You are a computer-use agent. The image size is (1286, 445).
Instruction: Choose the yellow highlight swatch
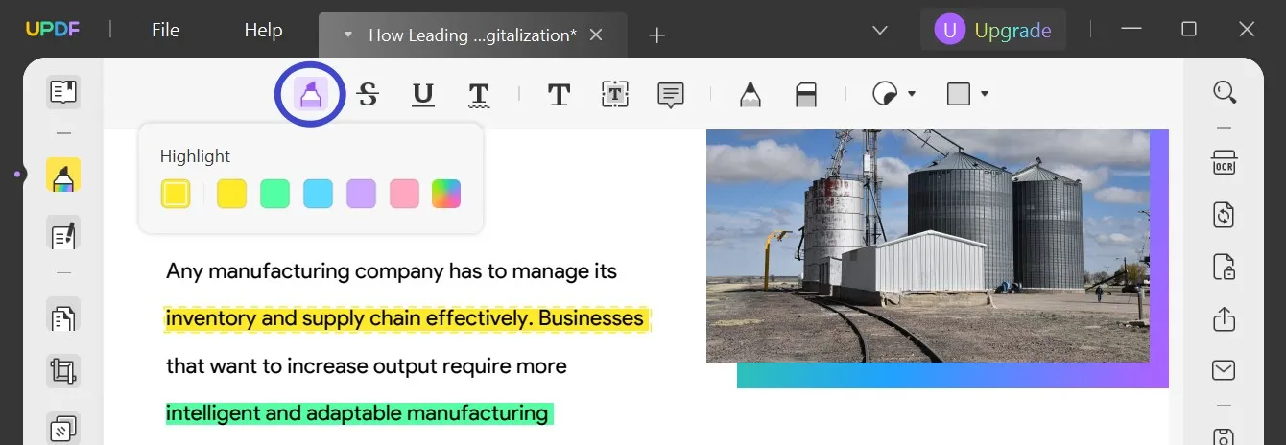pyautogui.click(x=232, y=194)
